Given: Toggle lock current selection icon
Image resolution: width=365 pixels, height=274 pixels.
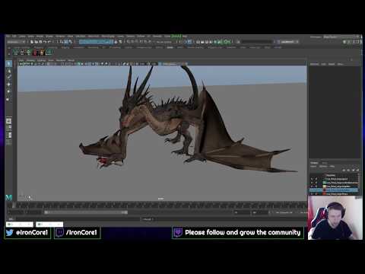Looking at the screenshot, I should click(x=116, y=42).
